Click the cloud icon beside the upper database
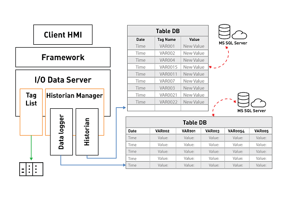Viewport: 289px width, 206px height. click(x=239, y=35)
